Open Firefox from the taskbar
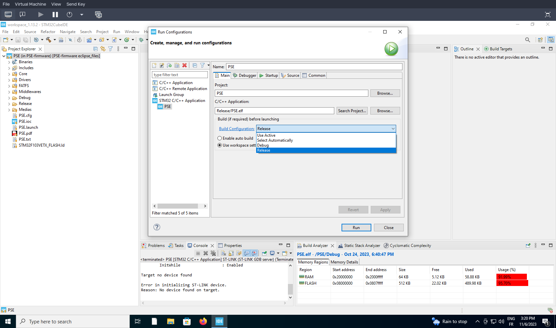Screen dimensions: 556x328 [203, 321]
